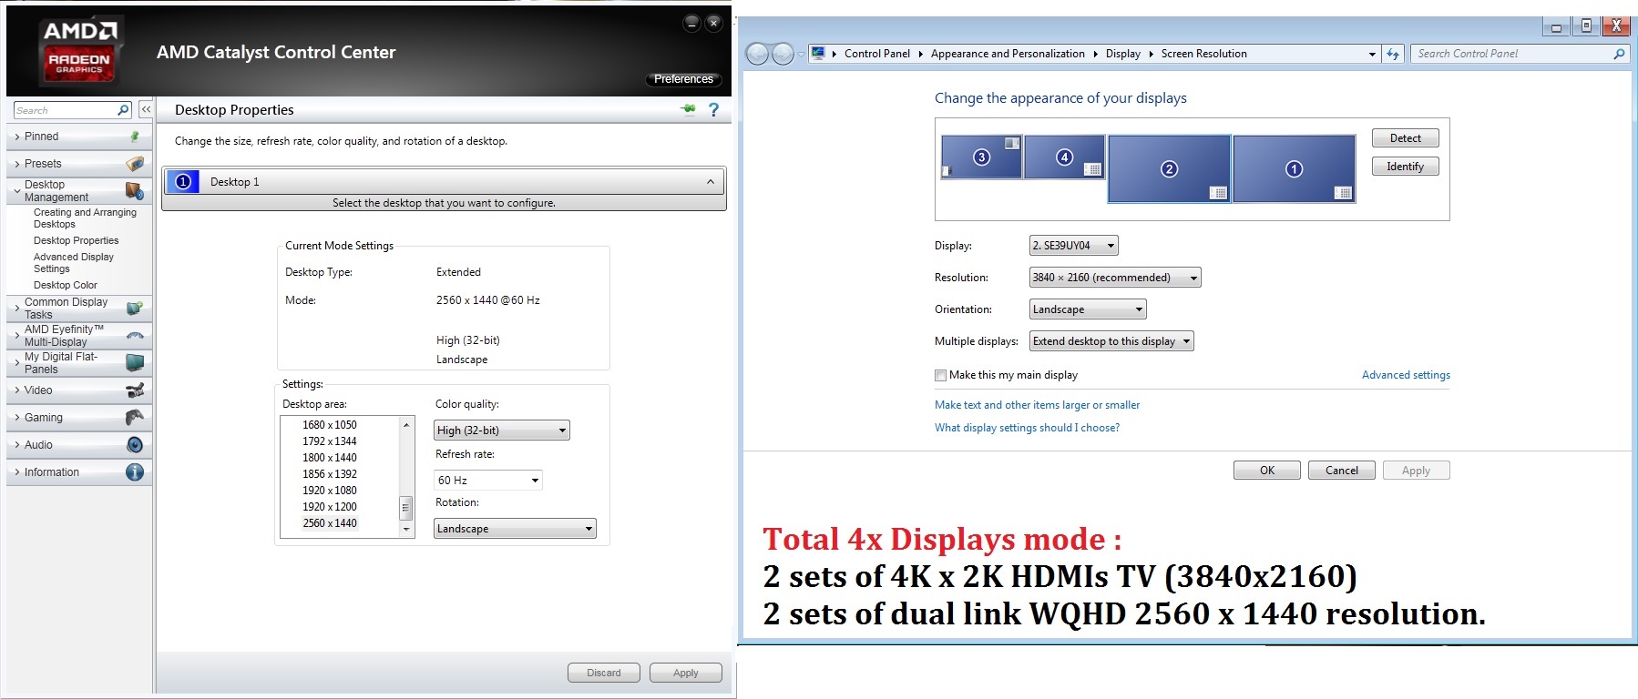The width and height of the screenshot is (1638, 699).
Task: Click the Control Panel search magnifier icon
Action: (x=1619, y=54)
